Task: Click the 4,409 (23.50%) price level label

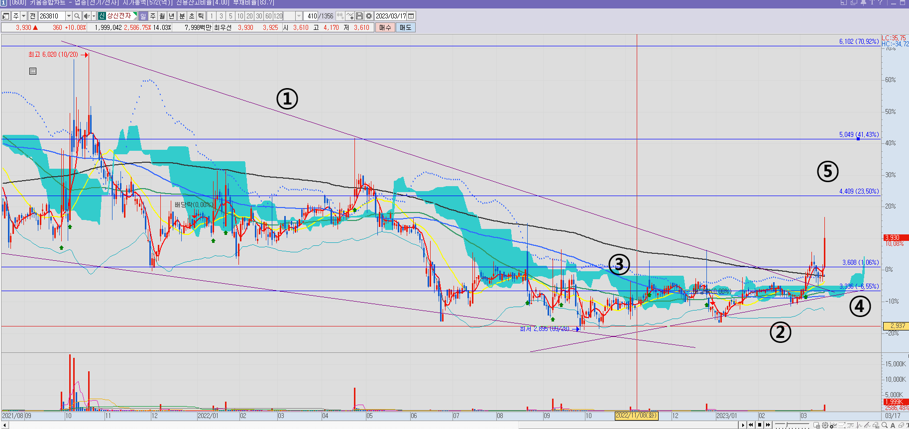Action: point(859,191)
